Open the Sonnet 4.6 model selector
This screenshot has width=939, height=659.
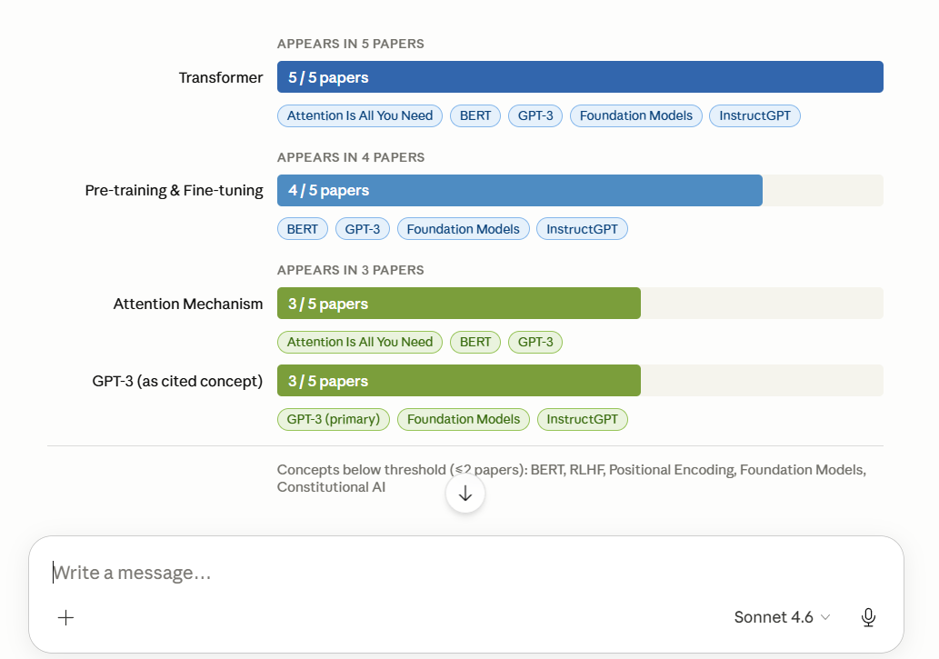pos(782,617)
